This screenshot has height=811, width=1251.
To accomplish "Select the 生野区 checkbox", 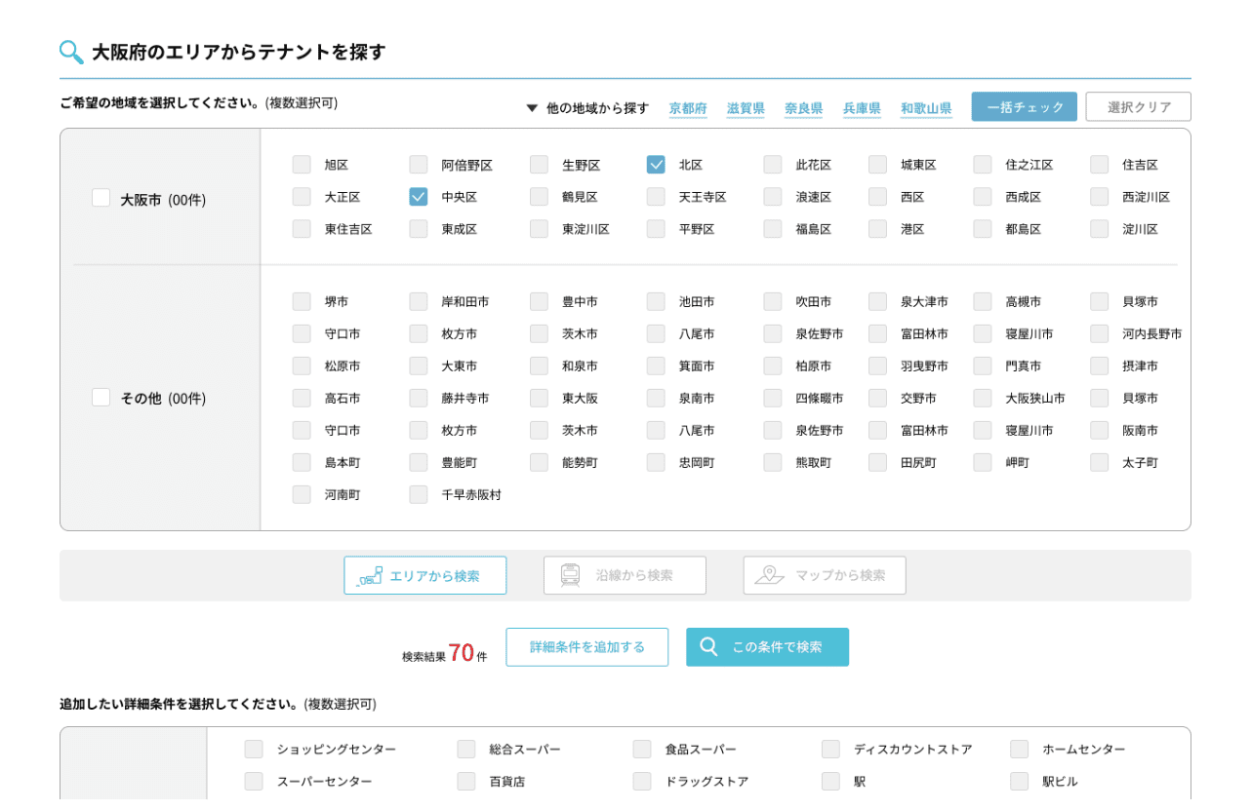I will point(540,165).
